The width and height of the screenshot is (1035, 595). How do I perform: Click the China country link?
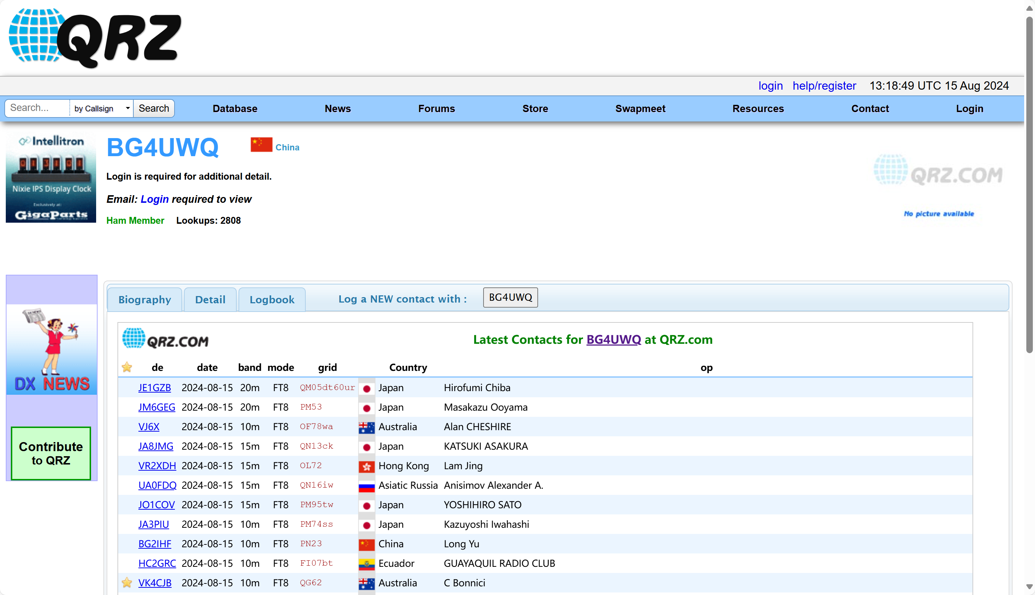(287, 147)
